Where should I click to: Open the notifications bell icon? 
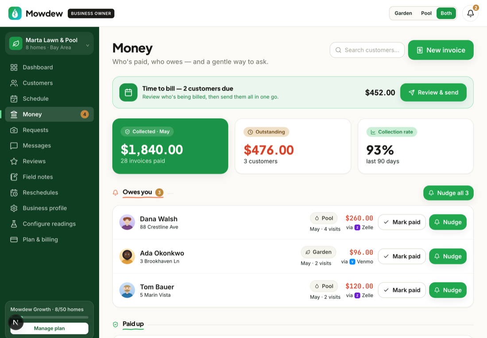(x=470, y=13)
